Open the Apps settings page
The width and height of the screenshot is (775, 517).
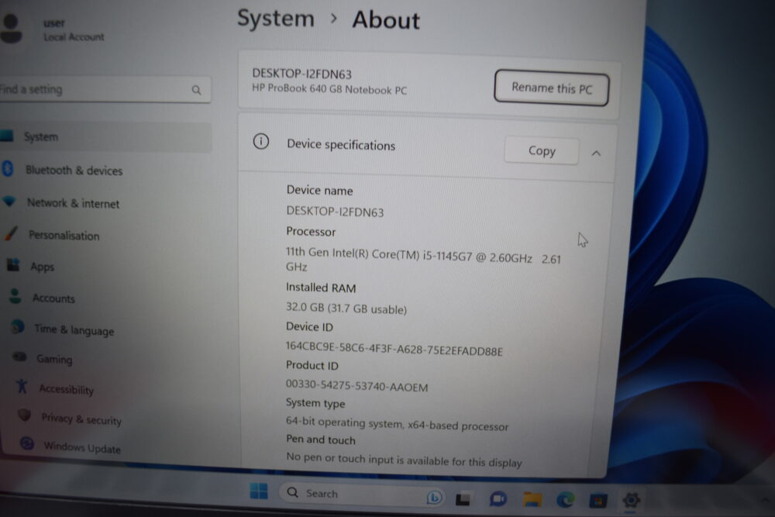tap(42, 267)
